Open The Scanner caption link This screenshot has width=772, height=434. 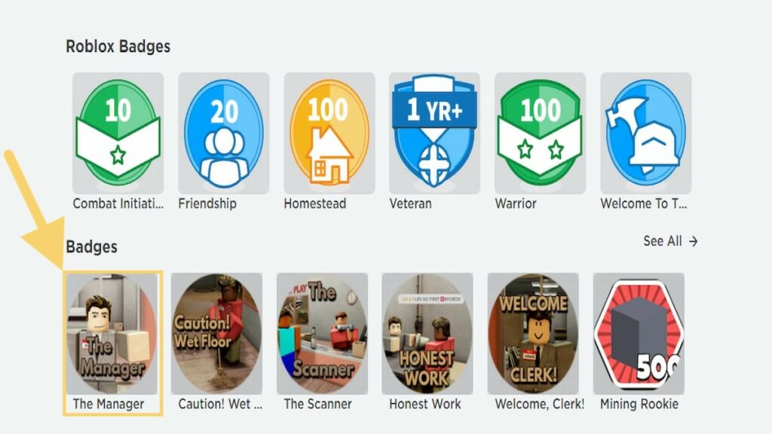(x=317, y=404)
